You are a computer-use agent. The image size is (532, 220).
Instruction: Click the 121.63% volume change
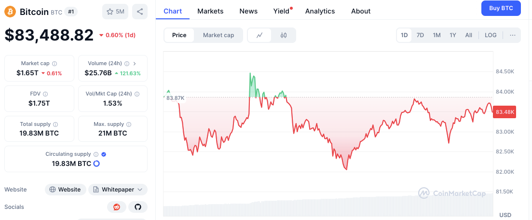tap(127, 73)
